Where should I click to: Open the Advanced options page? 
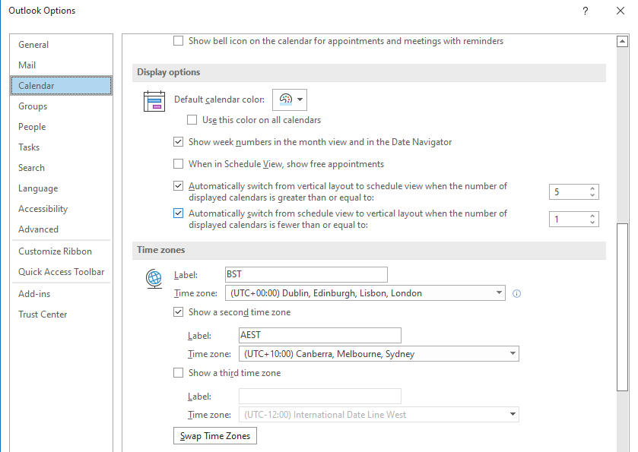point(38,229)
